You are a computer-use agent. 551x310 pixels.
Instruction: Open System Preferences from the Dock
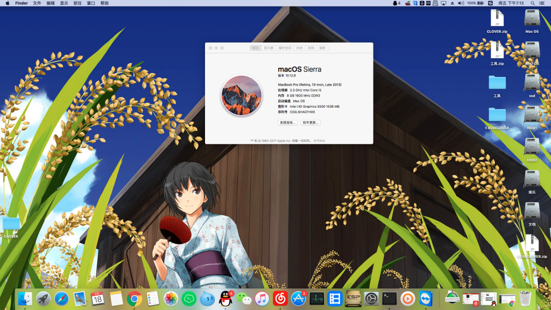[371, 299]
